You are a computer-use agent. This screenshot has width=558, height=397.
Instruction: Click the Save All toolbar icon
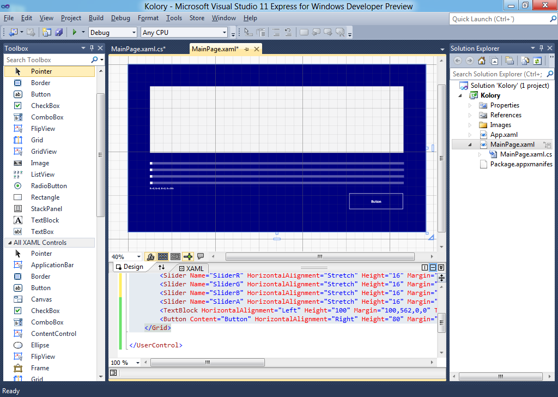(58, 33)
